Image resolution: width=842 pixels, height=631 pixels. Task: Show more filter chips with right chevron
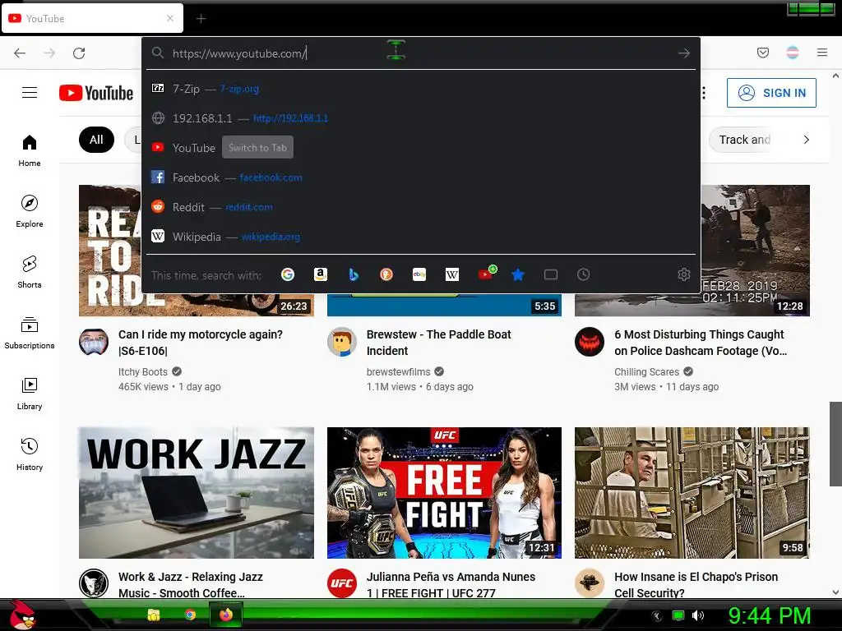(x=806, y=140)
